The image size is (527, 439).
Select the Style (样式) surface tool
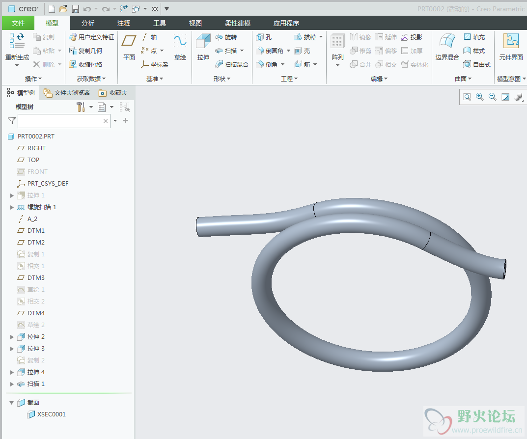[474, 51]
